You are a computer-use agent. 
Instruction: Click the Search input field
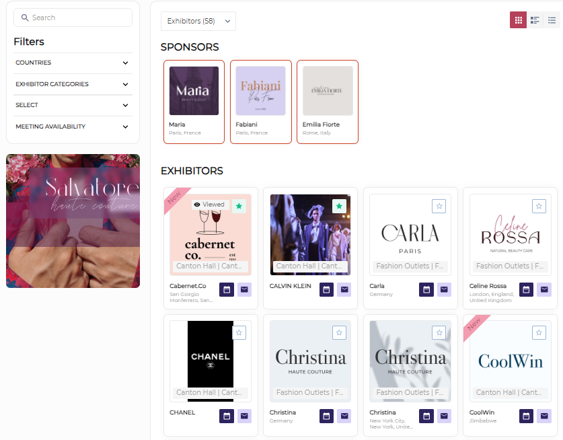pos(73,17)
